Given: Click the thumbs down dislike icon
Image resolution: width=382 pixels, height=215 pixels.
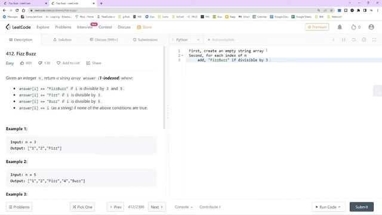Looking at the screenshot, I should click(40, 63).
